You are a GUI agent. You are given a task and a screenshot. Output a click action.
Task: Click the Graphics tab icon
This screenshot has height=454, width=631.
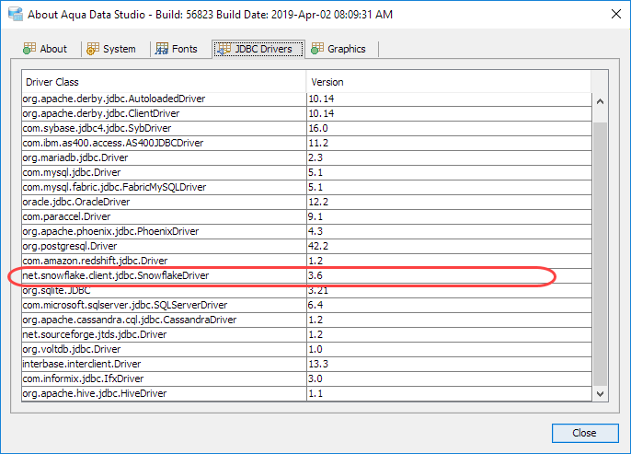[317, 49]
